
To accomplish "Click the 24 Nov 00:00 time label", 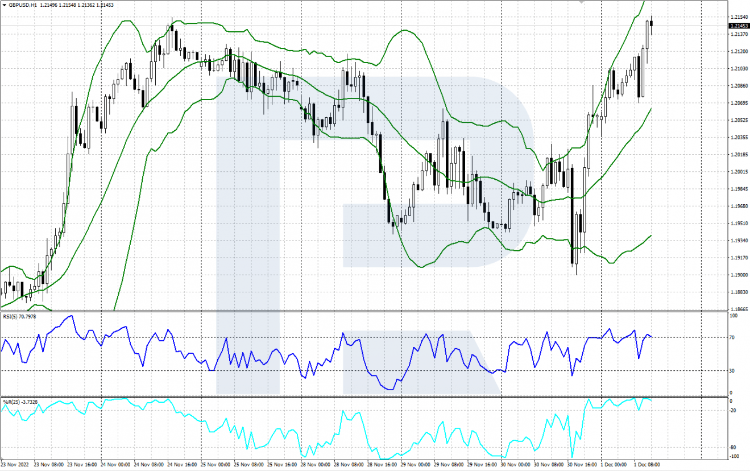I will [117, 465].
